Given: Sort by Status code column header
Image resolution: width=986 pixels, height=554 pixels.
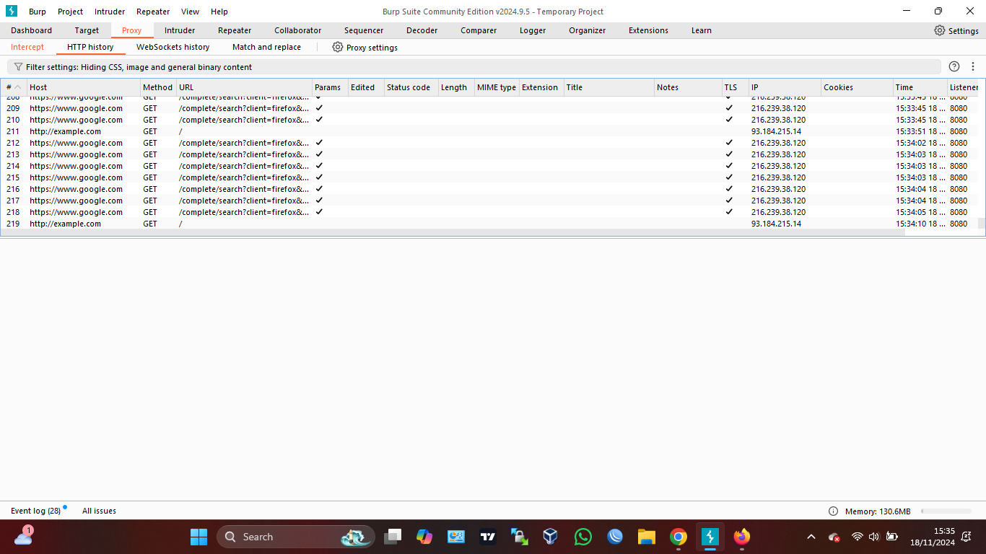Looking at the screenshot, I should tap(411, 87).
